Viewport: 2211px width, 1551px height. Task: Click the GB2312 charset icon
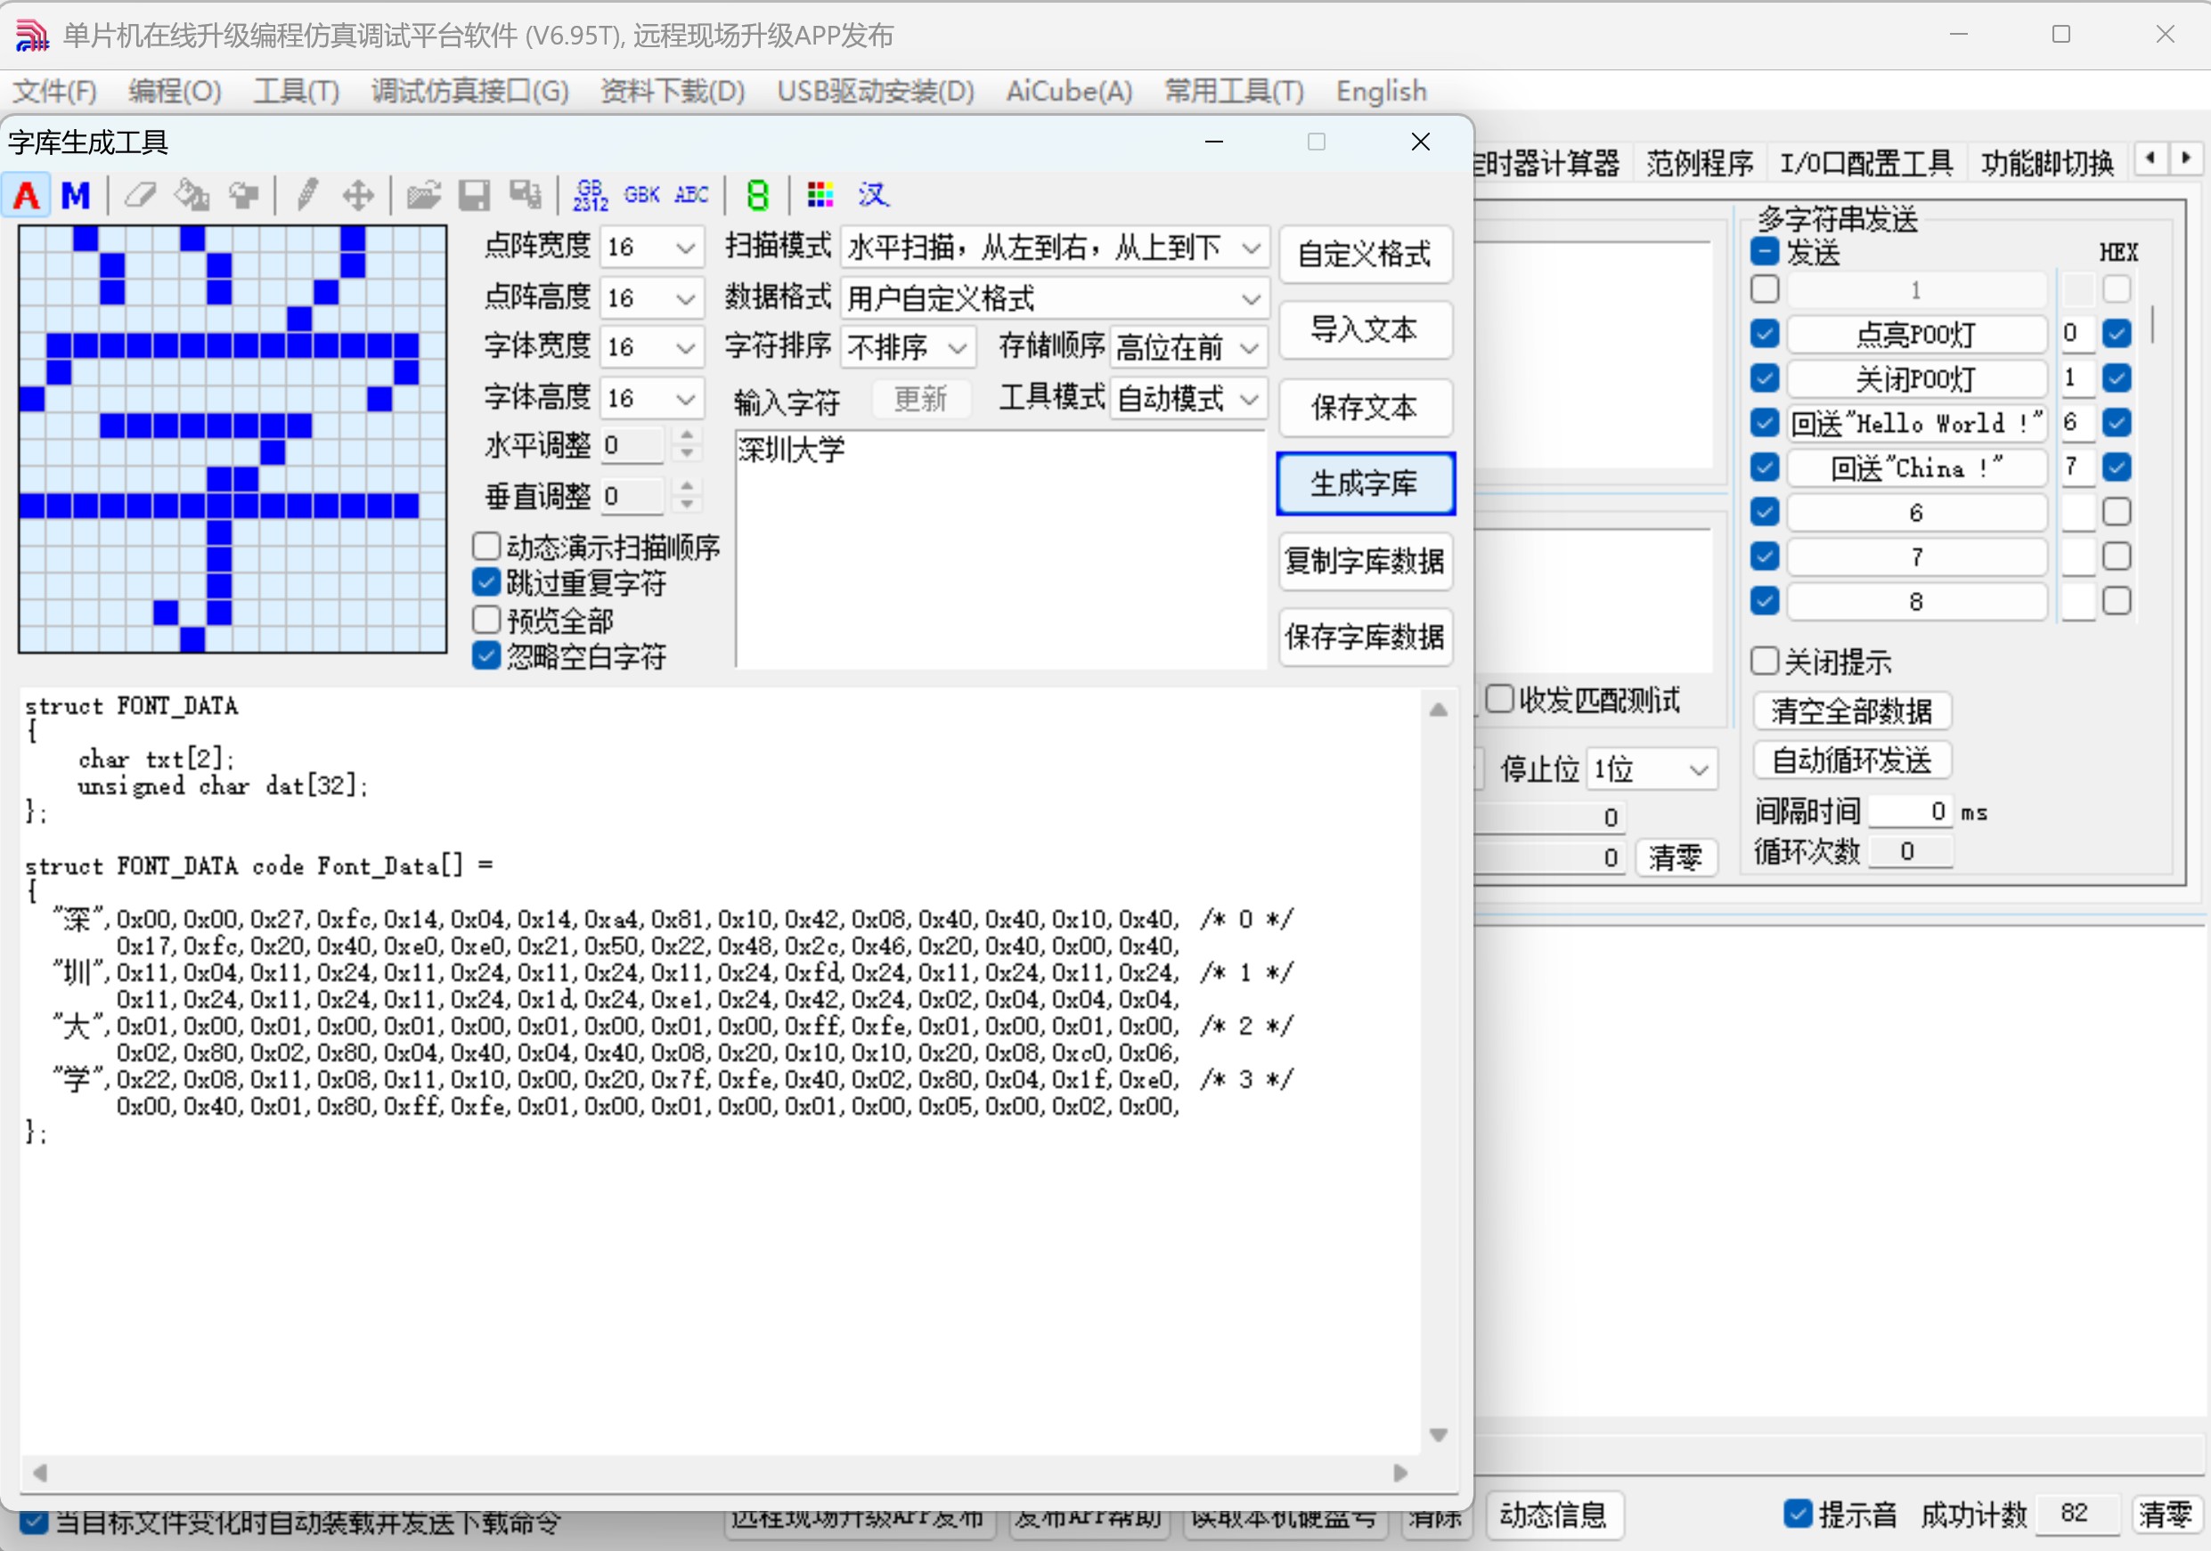(591, 196)
